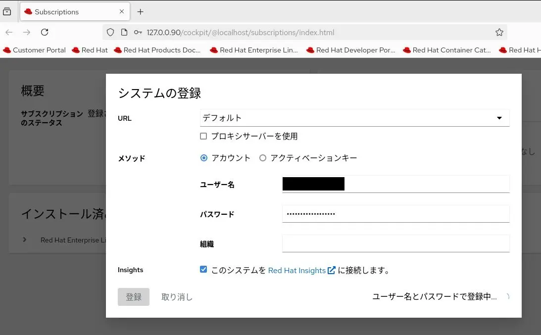Open the URL dropdown showing デフォルト
The height and width of the screenshot is (335, 541).
click(500, 118)
